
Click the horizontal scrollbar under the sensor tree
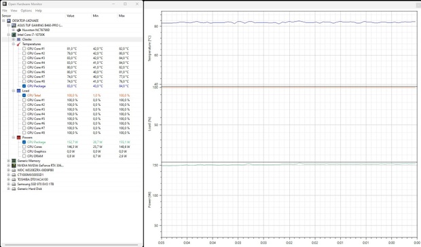click(x=71, y=245)
